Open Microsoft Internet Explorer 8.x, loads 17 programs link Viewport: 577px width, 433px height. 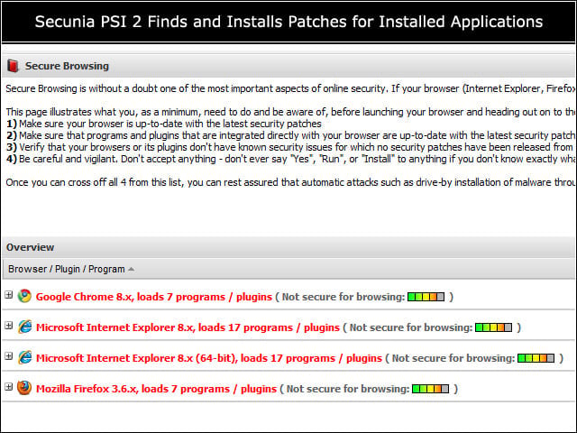pyautogui.click(x=188, y=327)
